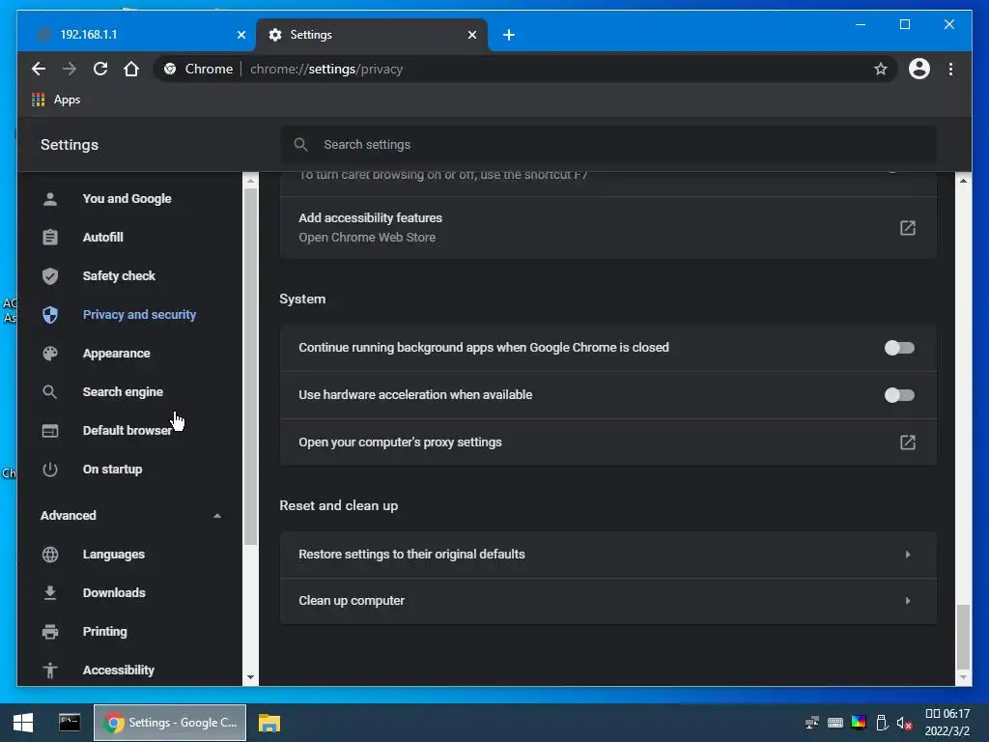Open external link icon for Add accessibility features
This screenshot has width=989, height=742.
(x=907, y=228)
